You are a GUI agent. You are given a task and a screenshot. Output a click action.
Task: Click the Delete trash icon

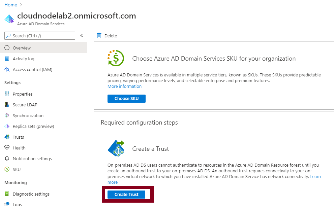(x=99, y=36)
